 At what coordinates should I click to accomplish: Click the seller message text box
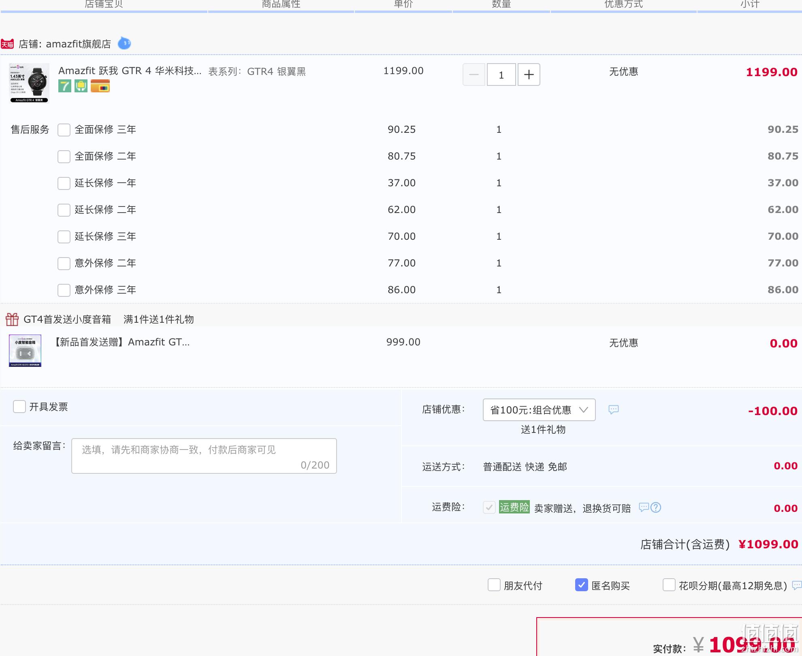(x=204, y=456)
